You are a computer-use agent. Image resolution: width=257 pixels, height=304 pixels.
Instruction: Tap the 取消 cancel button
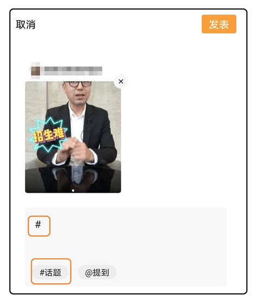pos(25,24)
